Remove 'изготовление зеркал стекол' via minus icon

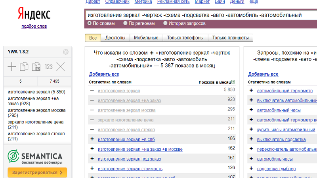pyautogui.click(x=92, y=130)
